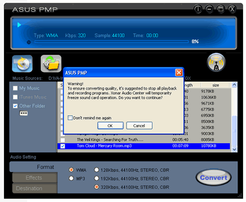The image size is (246, 202).
Task: Tick the iTunes Music checkbox
Action: click(15, 97)
